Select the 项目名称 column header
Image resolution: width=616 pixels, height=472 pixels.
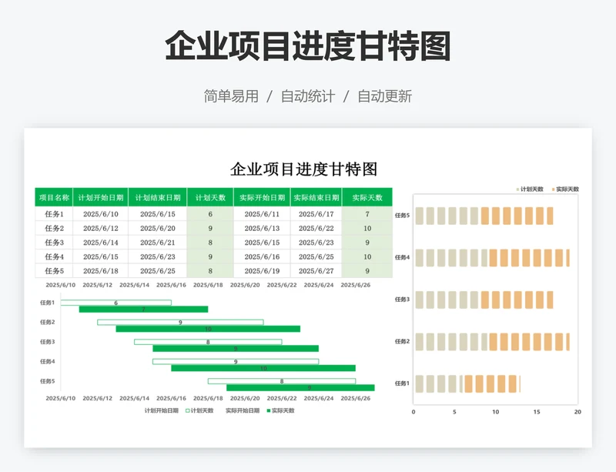click(x=54, y=197)
